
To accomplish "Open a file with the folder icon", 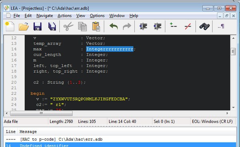I will (x=24, y=26).
